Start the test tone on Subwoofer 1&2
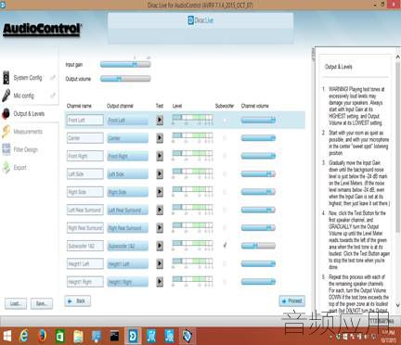401x345 pixels. 160,246
